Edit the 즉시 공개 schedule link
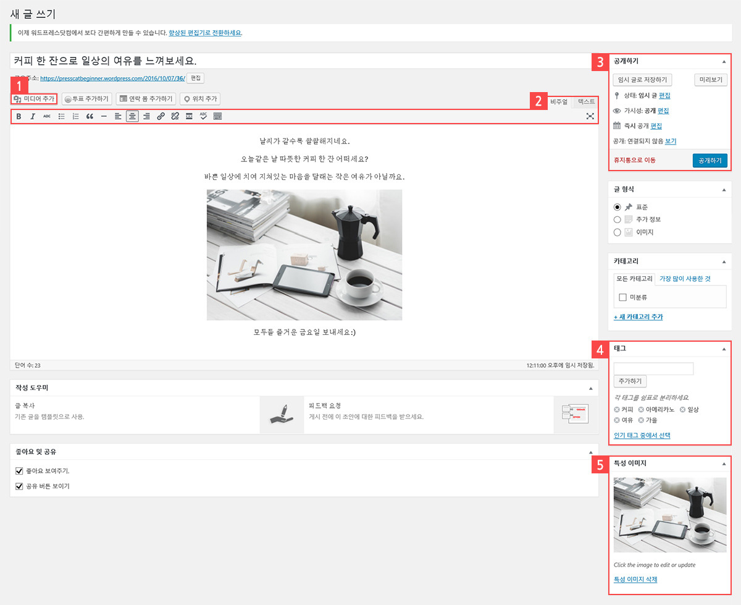The width and height of the screenshot is (741, 605). [x=656, y=126]
